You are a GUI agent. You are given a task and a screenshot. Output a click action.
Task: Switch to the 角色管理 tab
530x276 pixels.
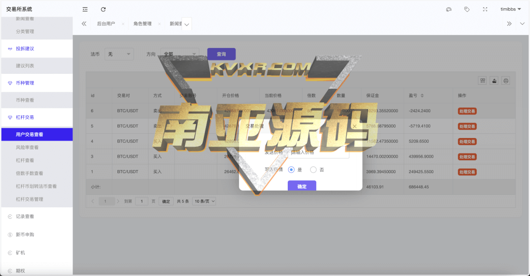point(142,24)
